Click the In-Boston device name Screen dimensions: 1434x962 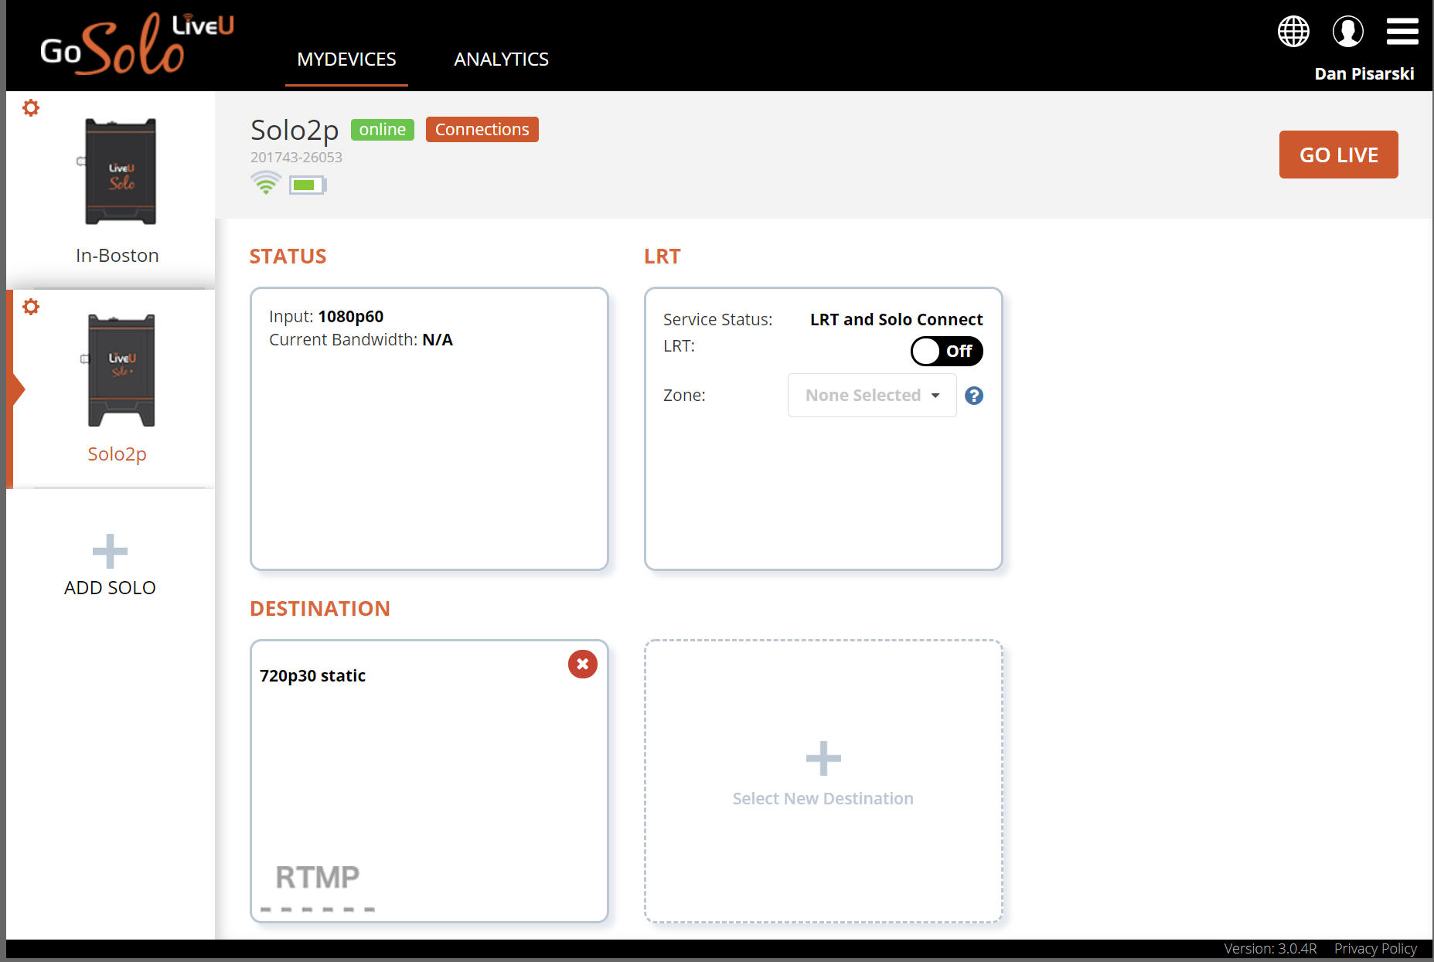(118, 256)
